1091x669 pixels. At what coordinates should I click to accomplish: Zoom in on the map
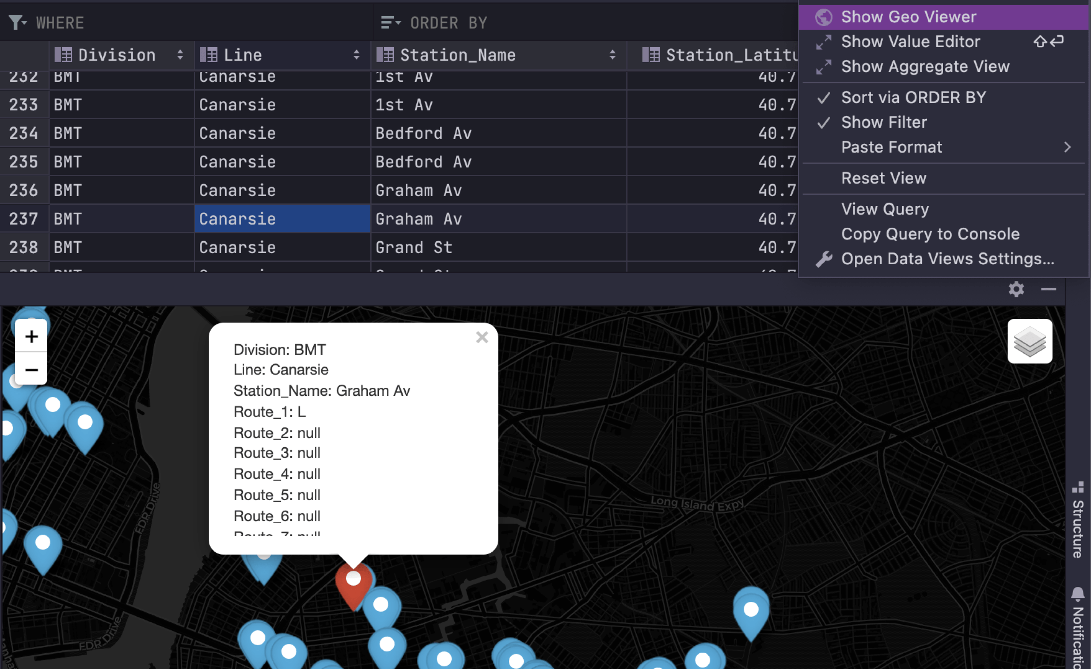pos(31,336)
